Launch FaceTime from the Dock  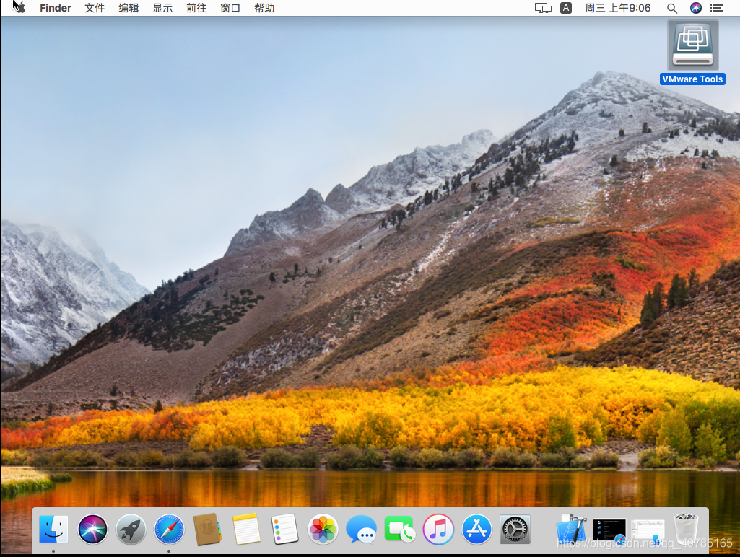point(400,529)
